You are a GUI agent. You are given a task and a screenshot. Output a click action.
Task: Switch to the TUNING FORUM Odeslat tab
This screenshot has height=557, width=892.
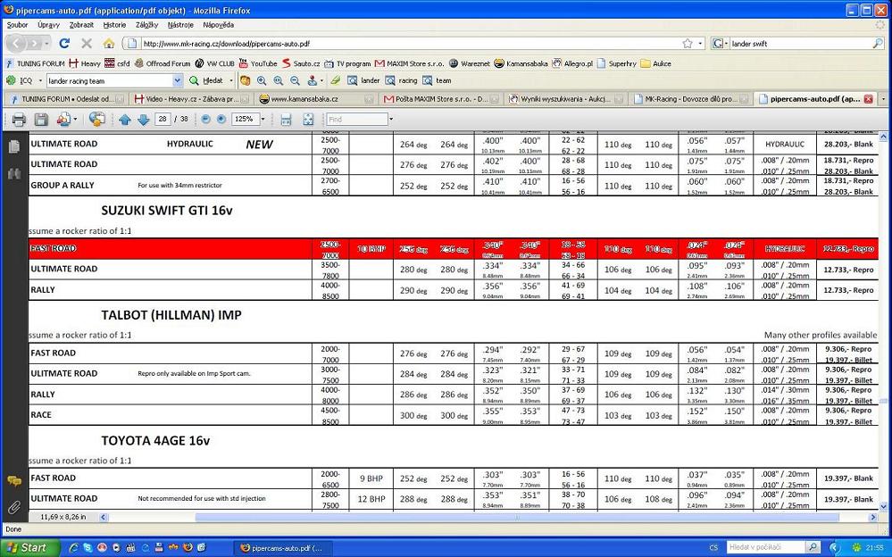pyautogui.click(x=68, y=99)
